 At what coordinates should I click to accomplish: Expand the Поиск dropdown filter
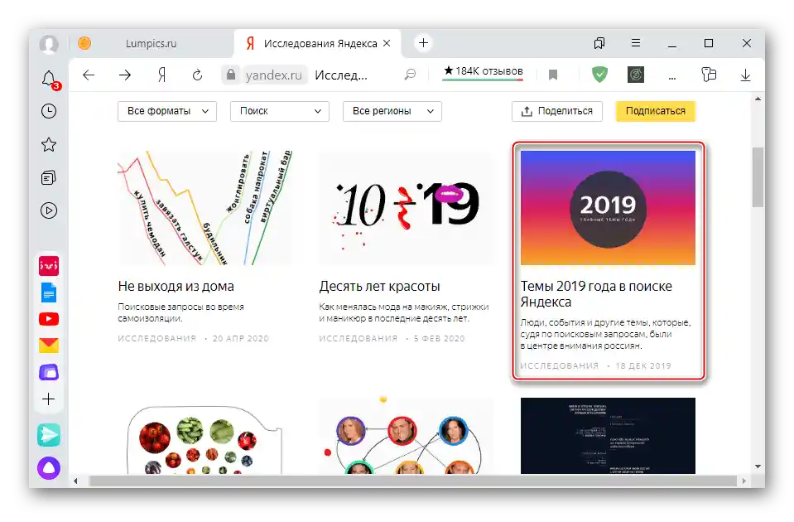click(x=279, y=111)
